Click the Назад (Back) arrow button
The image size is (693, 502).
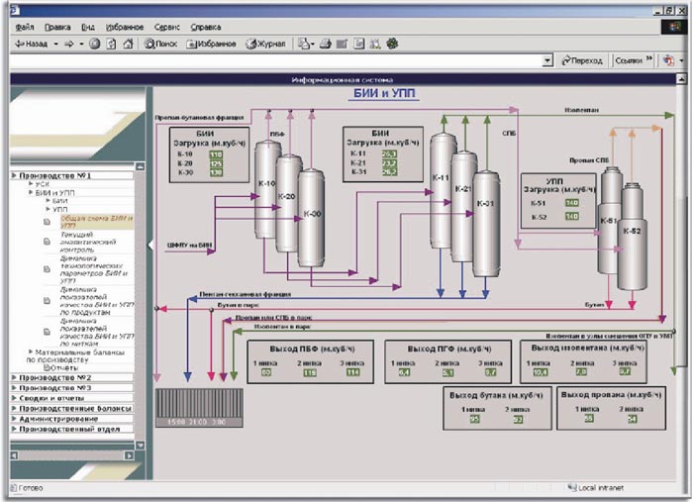(32, 44)
